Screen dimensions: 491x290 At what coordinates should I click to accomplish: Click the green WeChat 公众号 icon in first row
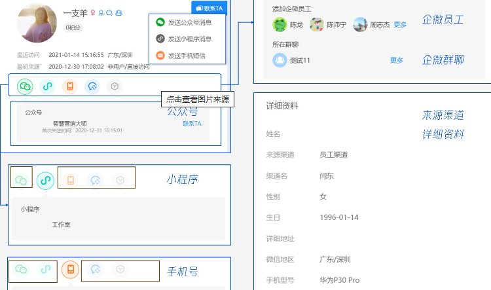coord(26,86)
